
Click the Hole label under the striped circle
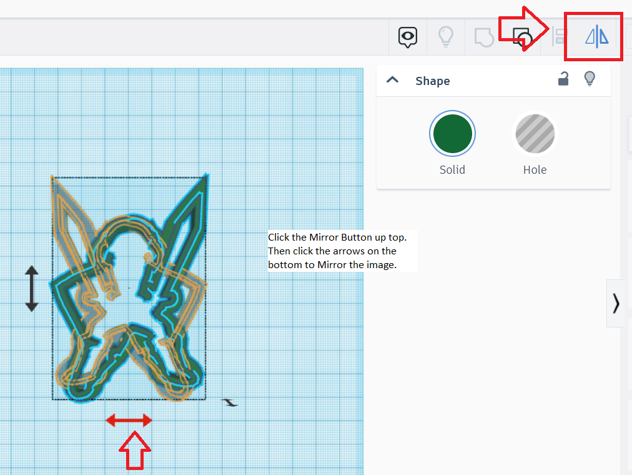pos(535,169)
